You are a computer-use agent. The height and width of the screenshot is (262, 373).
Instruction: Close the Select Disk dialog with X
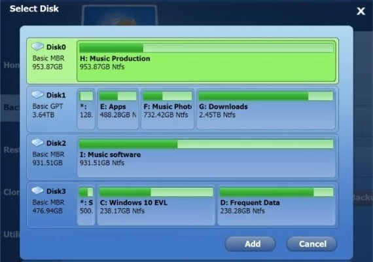point(361,11)
